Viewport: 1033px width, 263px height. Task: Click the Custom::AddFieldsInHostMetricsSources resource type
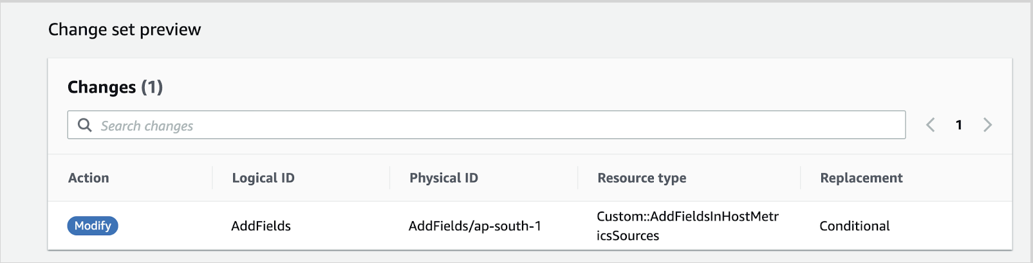click(687, 226)
